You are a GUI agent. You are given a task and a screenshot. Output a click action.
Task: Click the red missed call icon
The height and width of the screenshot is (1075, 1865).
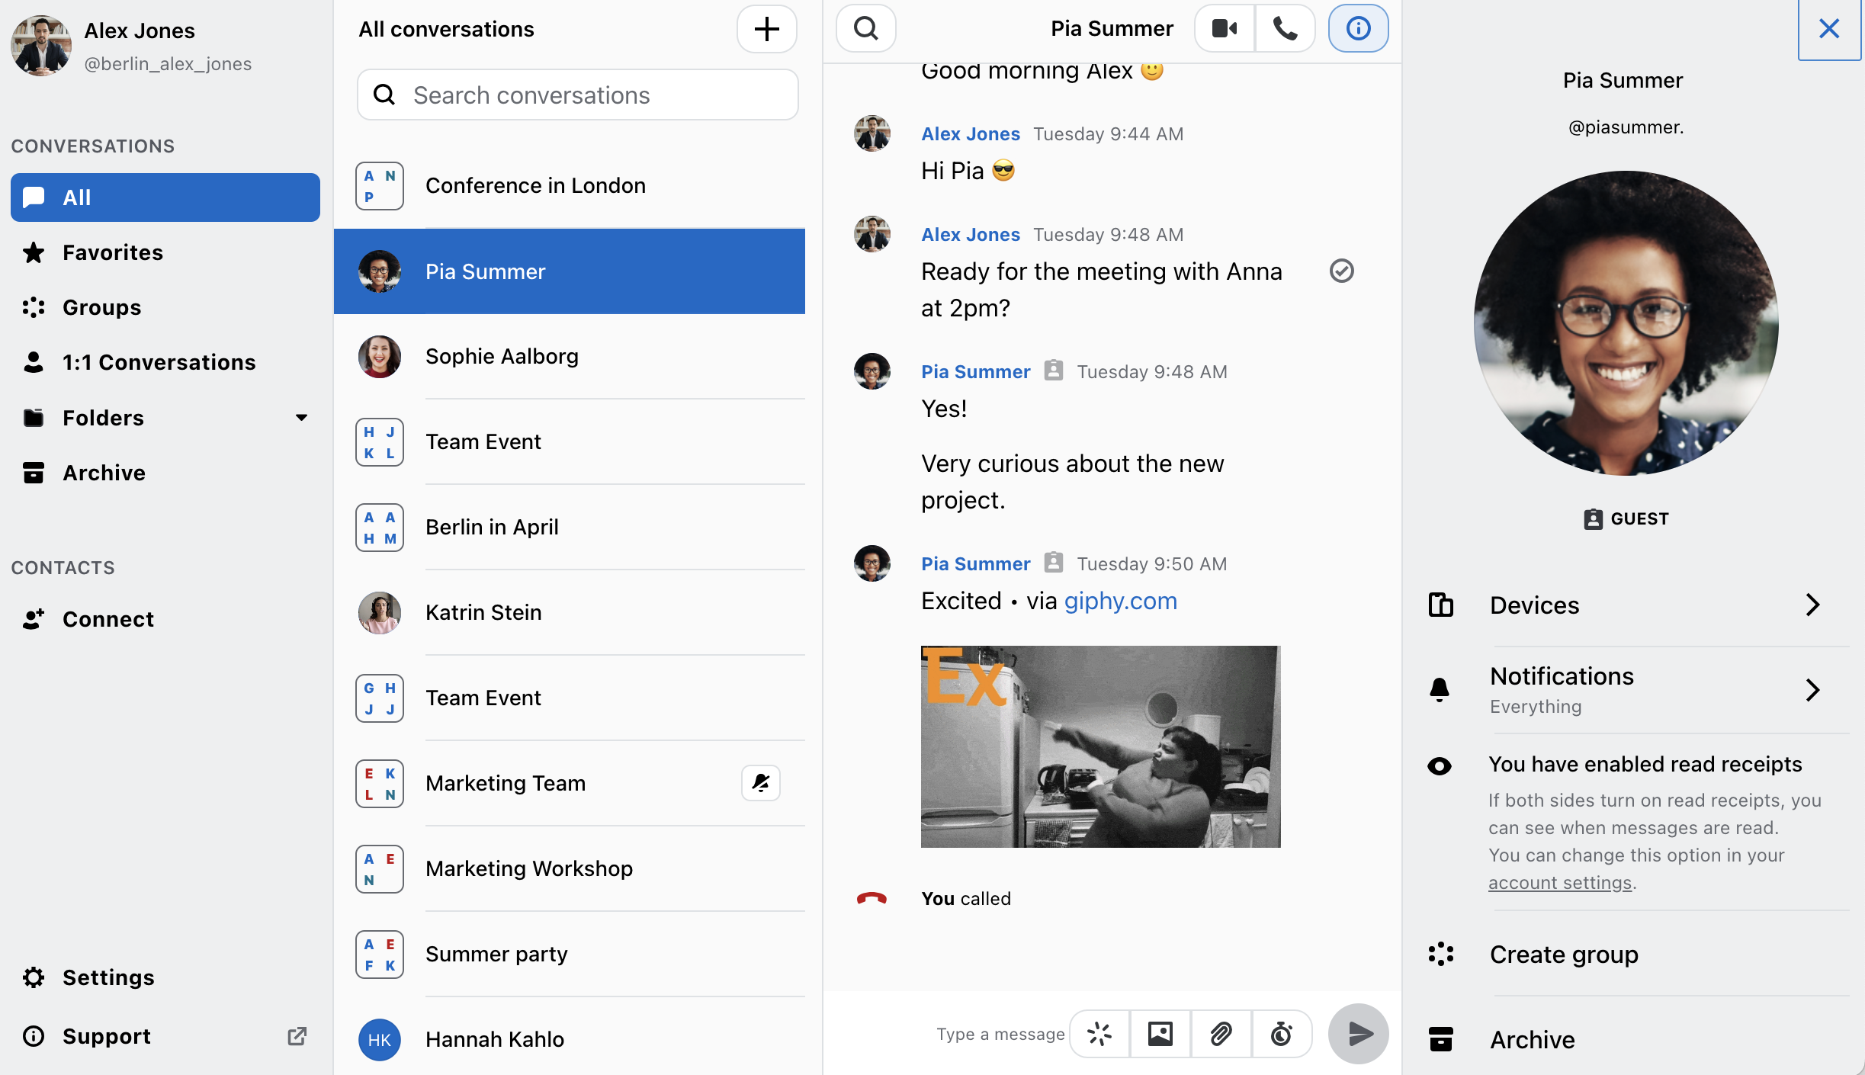(x=872, y=898)
